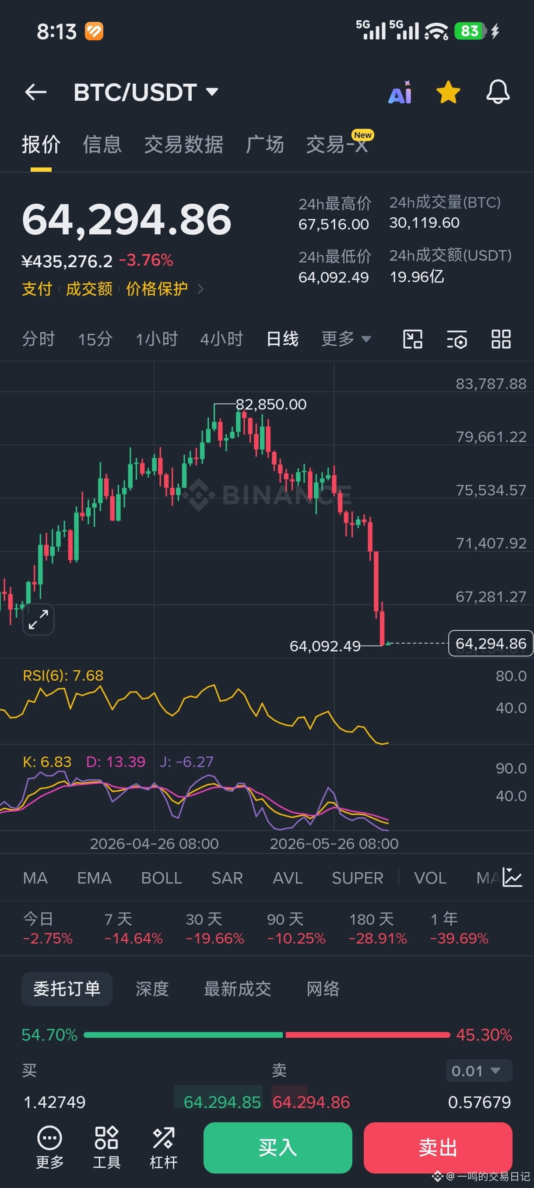Tap the 180 天 -28.91% change

[x=378, y=928]
